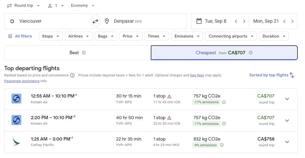Swap origin and destination cities
This screenshot has width=305, height=158.
95,21
